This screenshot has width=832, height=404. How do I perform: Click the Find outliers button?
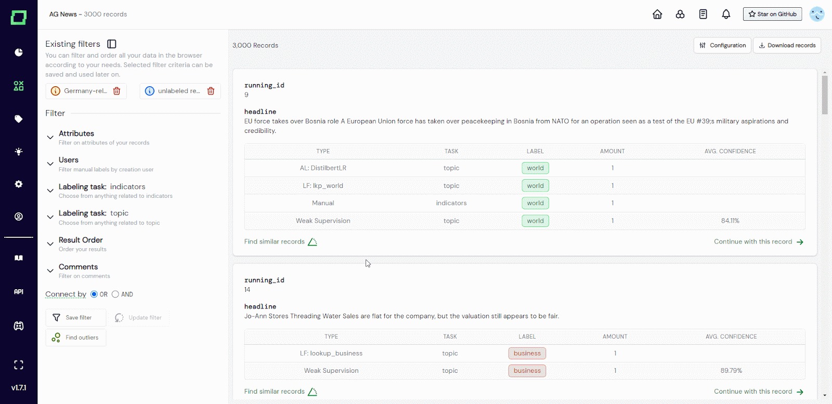[x=76, y=338]
